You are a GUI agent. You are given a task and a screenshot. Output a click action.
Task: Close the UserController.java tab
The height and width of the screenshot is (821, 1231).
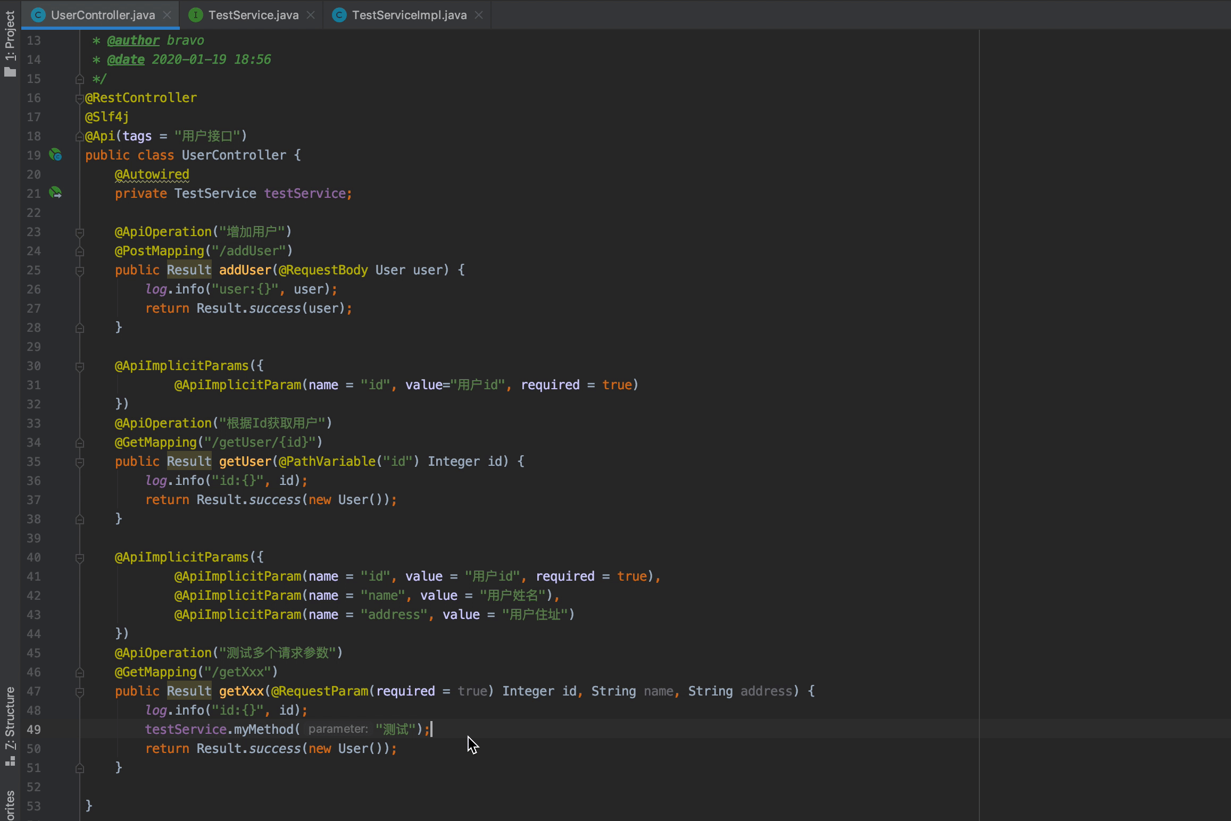(x=167, y=15)
